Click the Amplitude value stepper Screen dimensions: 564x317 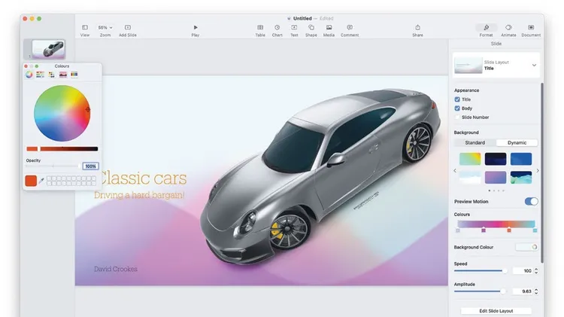tap(536, 291)
